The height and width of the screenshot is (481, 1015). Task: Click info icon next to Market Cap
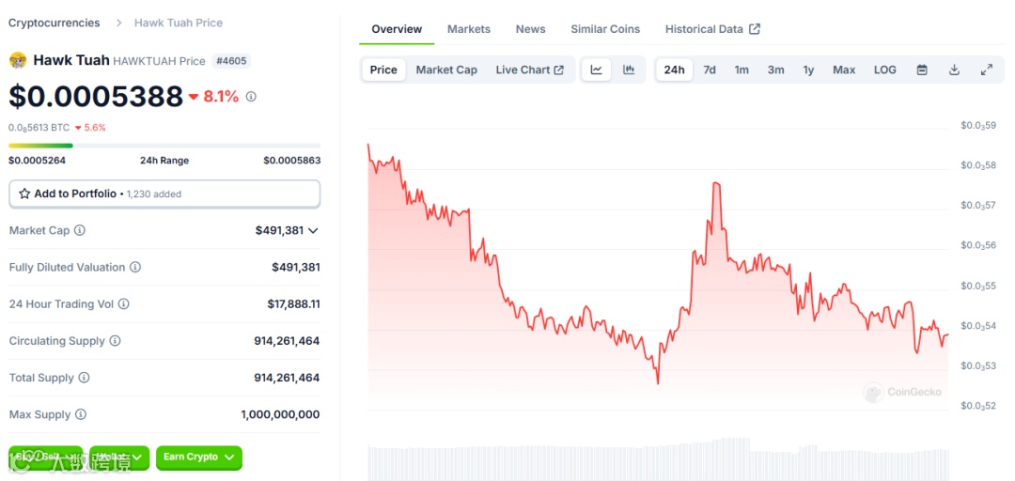coord(80,230)
